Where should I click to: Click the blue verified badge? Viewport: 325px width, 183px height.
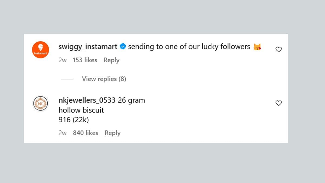pyautogui.click(x=123, y=47)
